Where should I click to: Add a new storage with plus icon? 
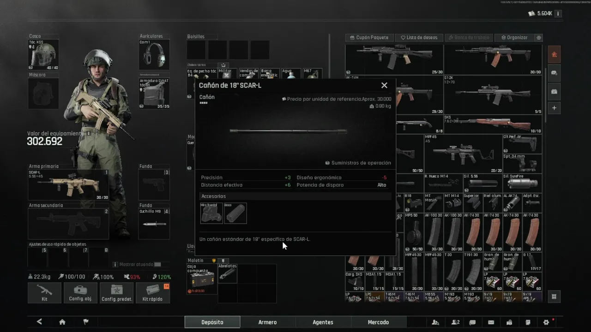click(554, 108)
